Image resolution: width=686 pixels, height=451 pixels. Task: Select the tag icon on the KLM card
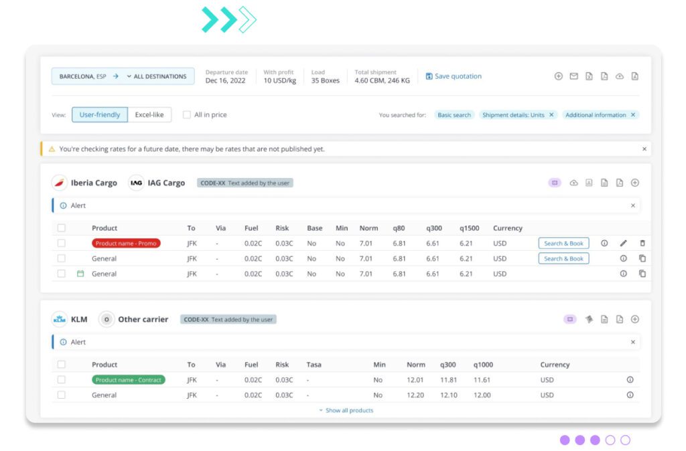[x=590, y=319]
